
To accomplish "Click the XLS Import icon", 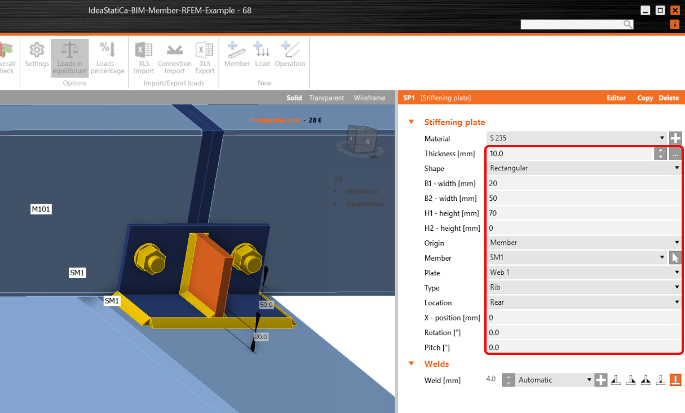I will coord(144,58).
